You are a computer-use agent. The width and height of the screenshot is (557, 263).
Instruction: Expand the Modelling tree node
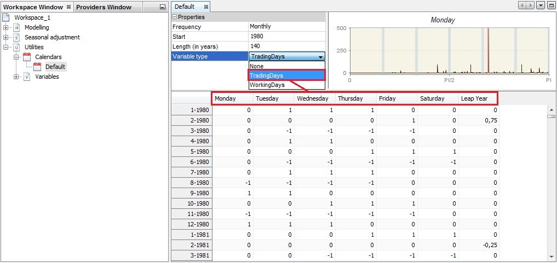click(x=6, y=27)
